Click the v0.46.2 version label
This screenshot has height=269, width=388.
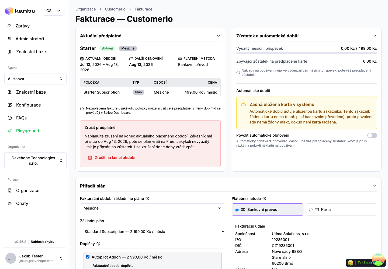pyautogui.click(x=20, y=242)
